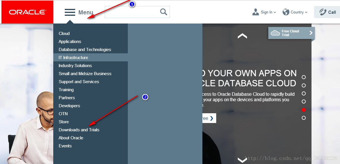Open the Partners menu item
This screenshot has height=164, width=340.
(x=67, y=98)
